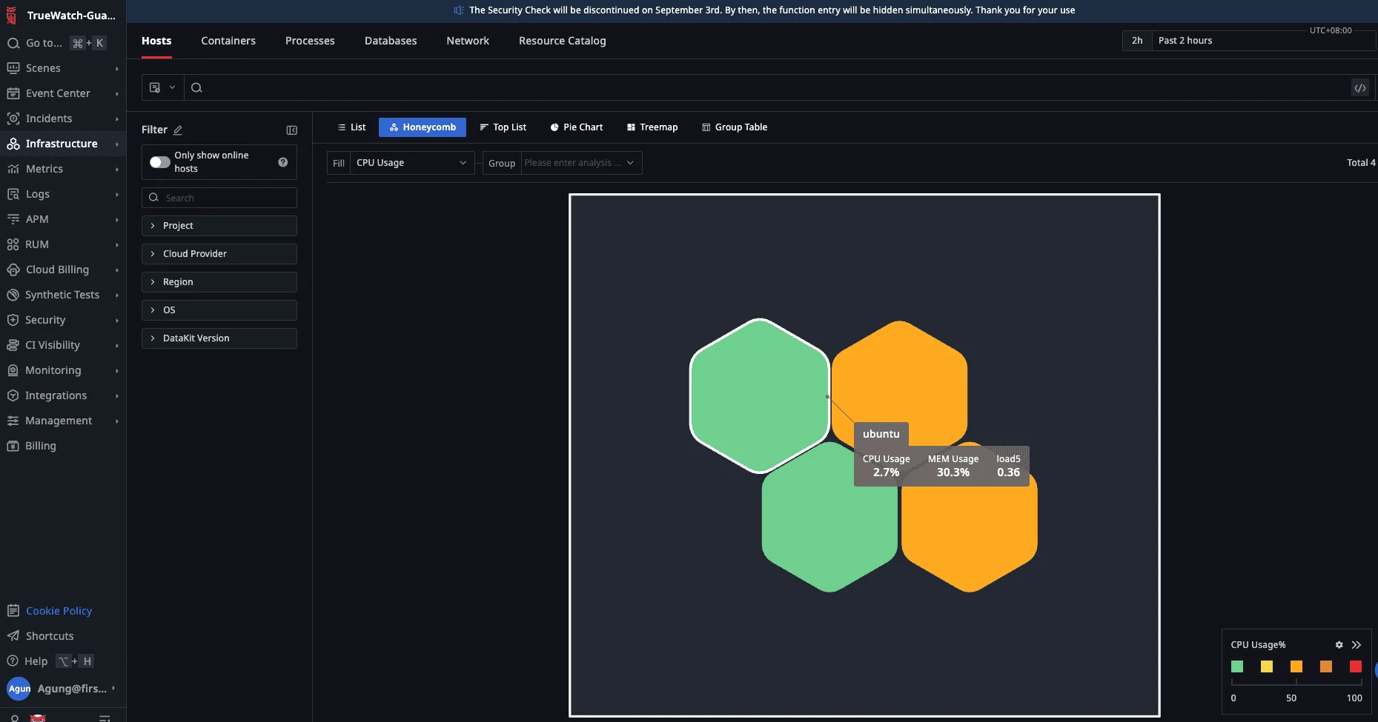Open the Cookie Policy link
This screenshot has height=722, width=1378.
point(59,611)
